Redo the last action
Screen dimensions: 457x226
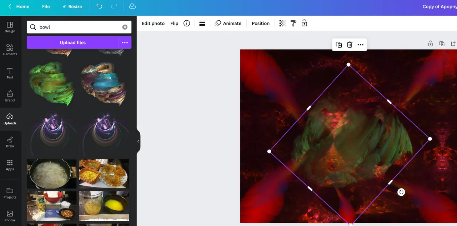point(114,6)
